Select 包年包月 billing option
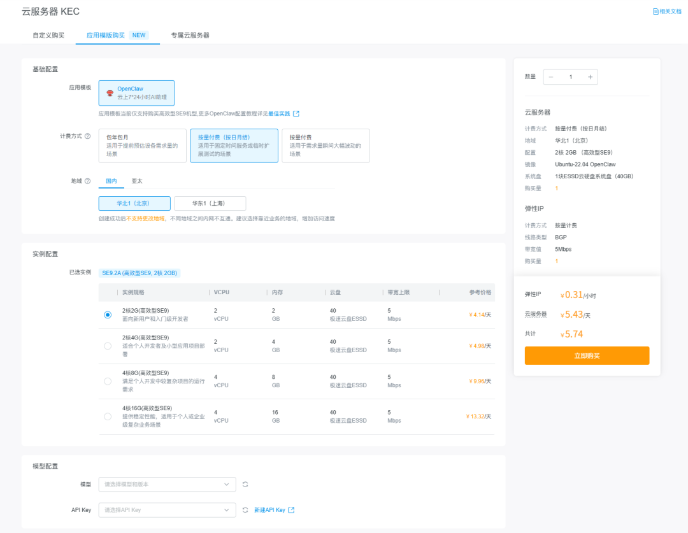The height and width of the screenshot is (533, 688). (x=142, y=145)
